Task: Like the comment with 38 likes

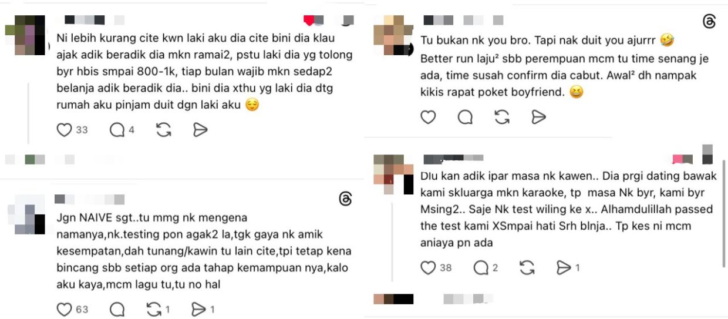Action: point(429,268)
